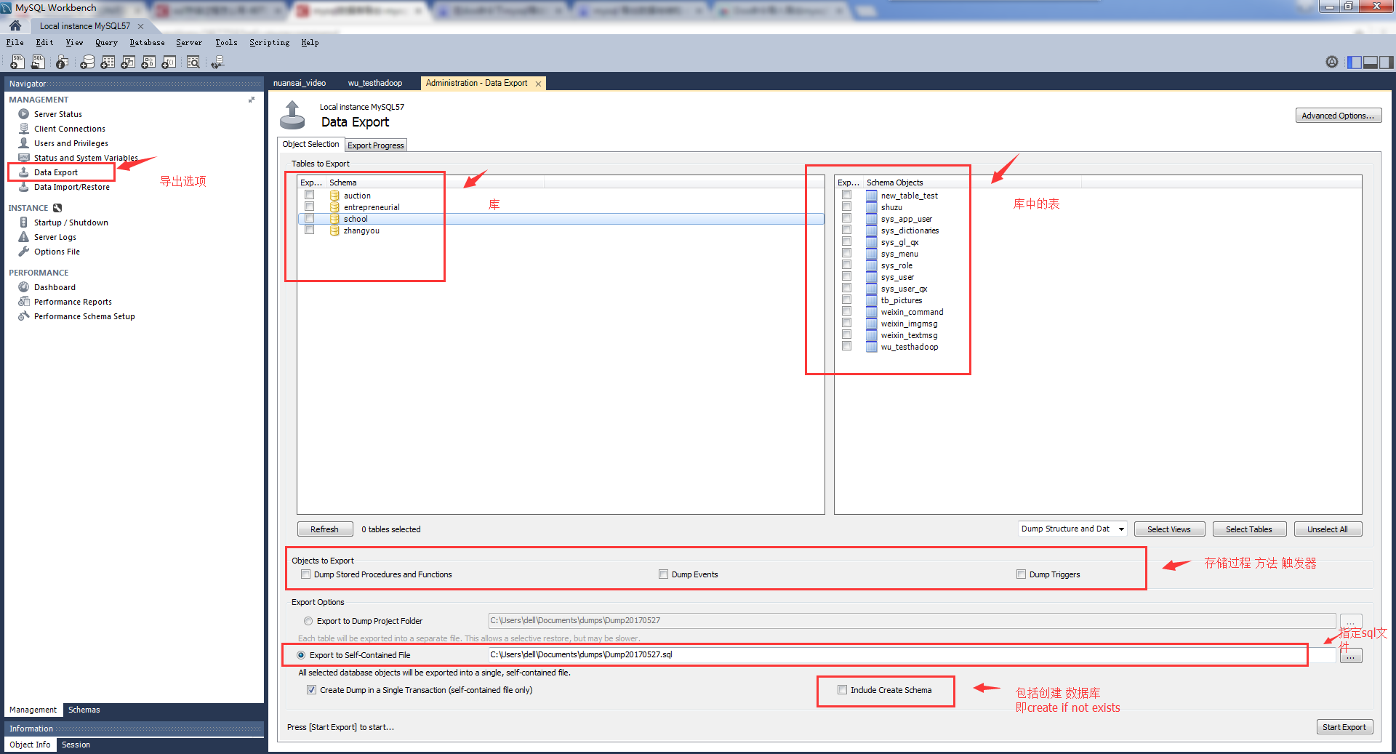Search table data toolbar icon
The width and height of the screenshot is (1396, 754).
tap(193, 63)
